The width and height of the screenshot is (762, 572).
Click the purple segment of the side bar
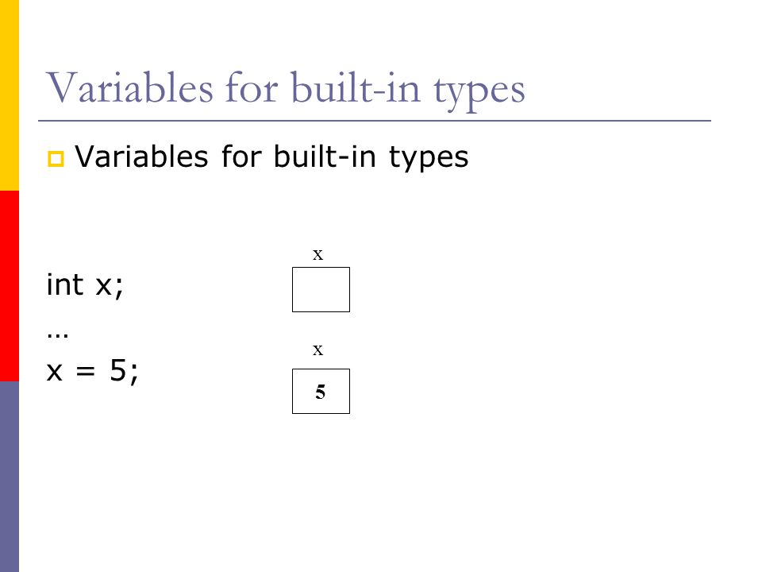[10, 477]
